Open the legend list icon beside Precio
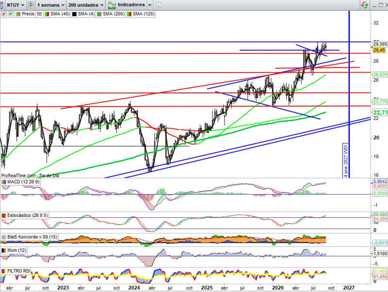This screenshot has width=388, height=292. coord(39,14)
